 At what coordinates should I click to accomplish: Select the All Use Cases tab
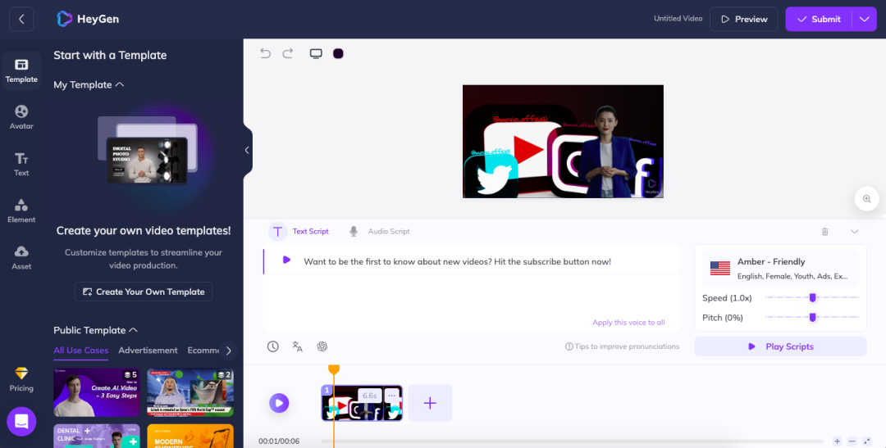pos(80,351)
